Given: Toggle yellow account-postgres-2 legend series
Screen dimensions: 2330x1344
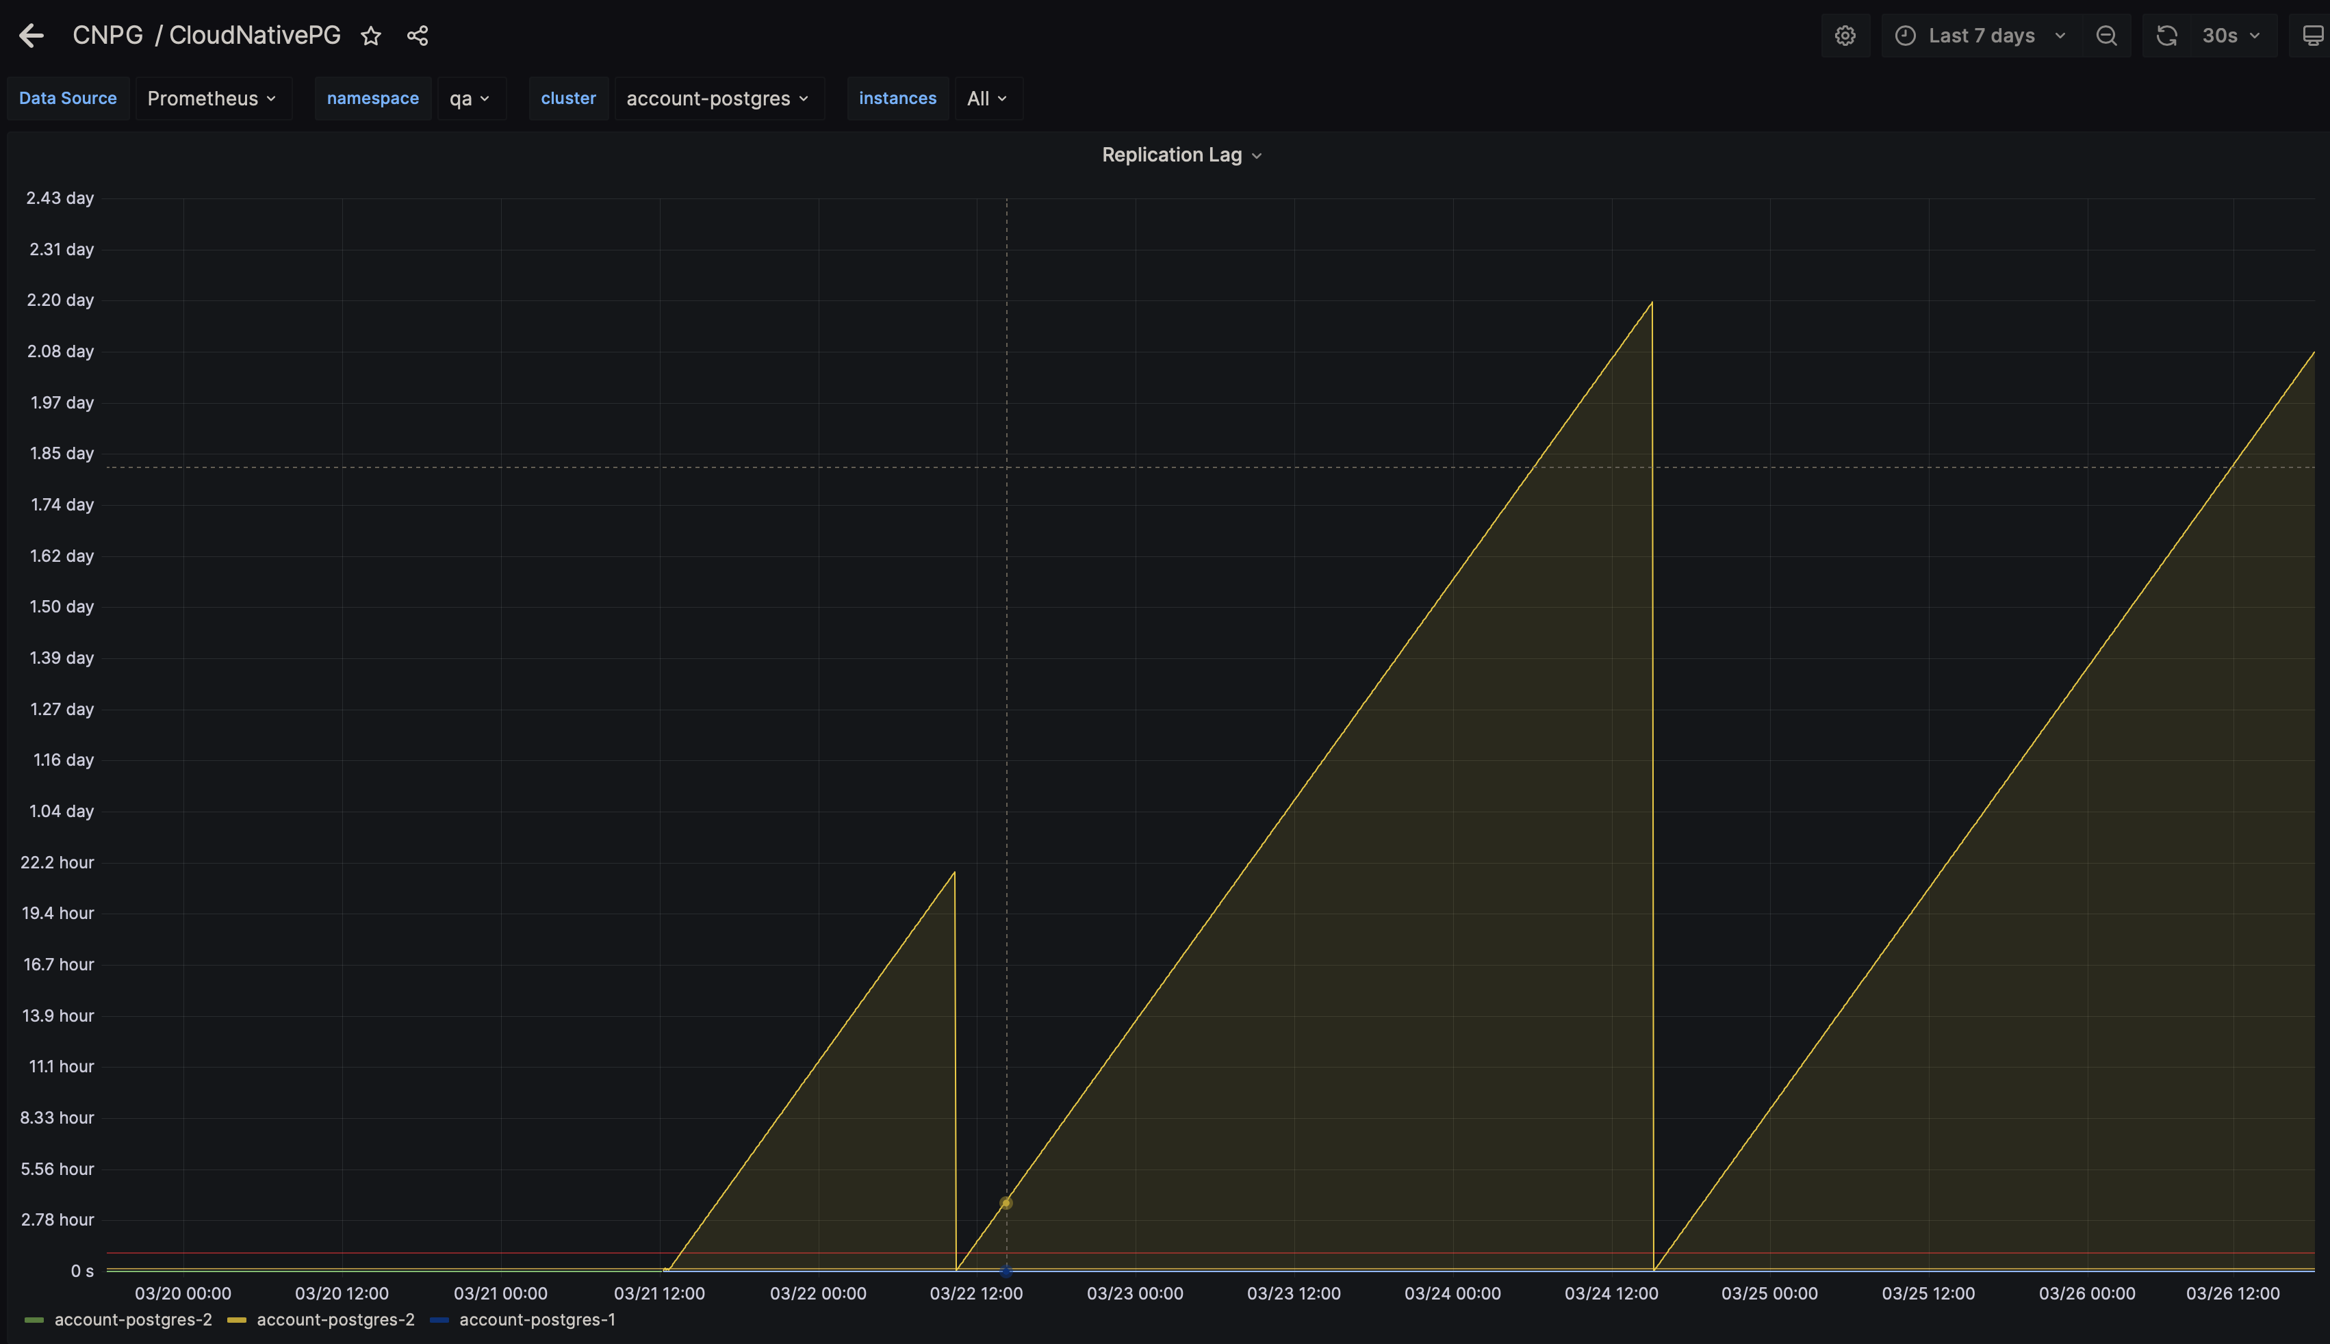Looking at the screenshot, I should point(335,1319).
